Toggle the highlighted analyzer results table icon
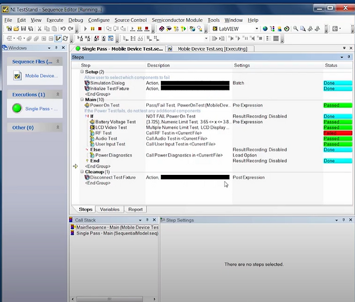This screenshot has height=302, width=355. click(111, 38)
